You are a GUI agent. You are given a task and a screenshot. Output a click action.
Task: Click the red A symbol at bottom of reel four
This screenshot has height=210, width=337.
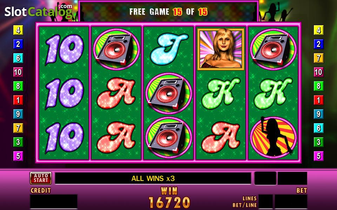tap(221, 137)
